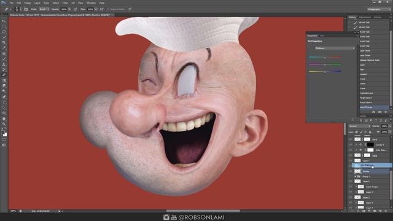Screen dimensions: 393x221
Task: Open the Image menu
Action: click(x=28, y=2)
